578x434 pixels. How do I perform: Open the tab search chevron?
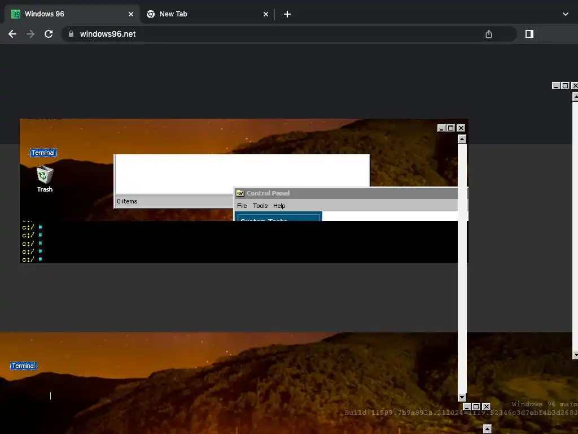tap(566, 14)
